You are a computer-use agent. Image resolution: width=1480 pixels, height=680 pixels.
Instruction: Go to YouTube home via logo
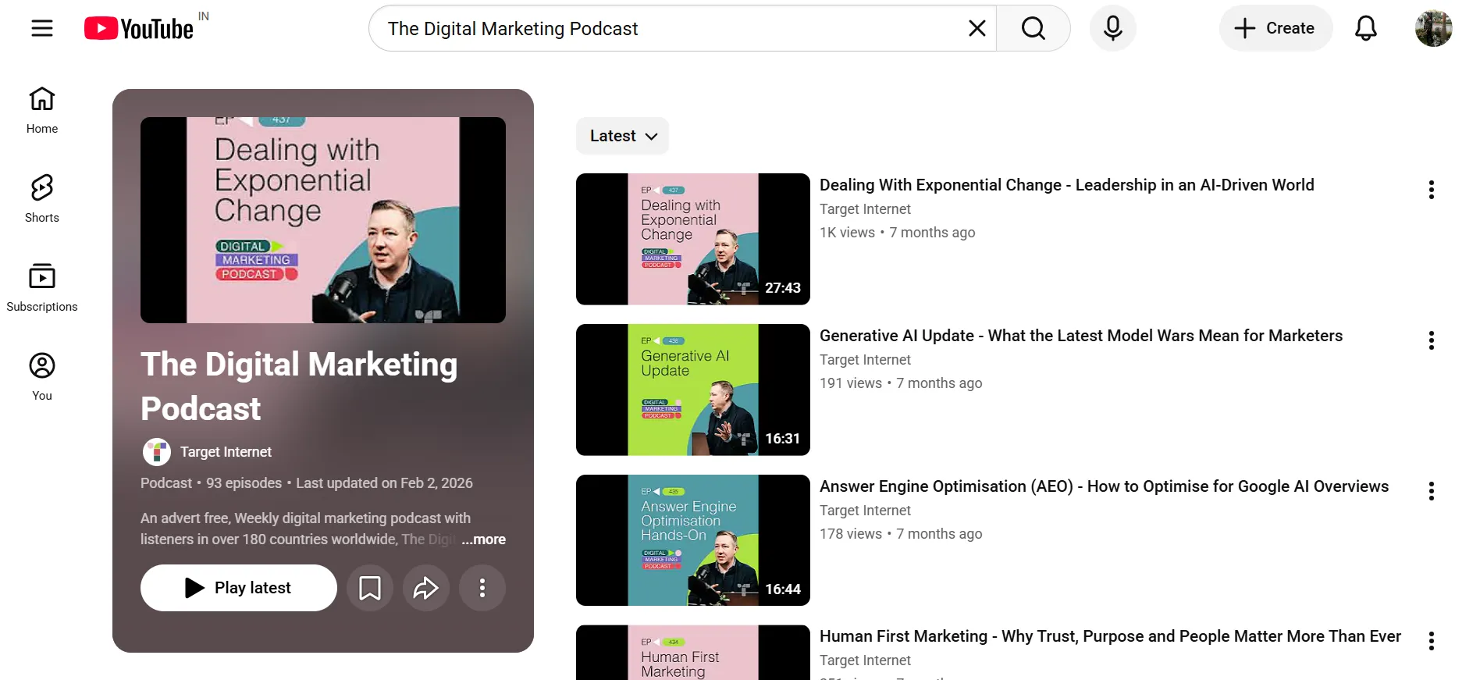pos(139,28)
